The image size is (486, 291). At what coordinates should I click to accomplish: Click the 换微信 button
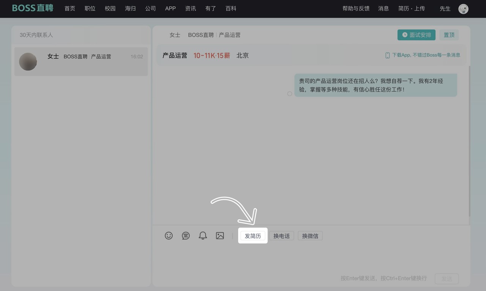310,236
